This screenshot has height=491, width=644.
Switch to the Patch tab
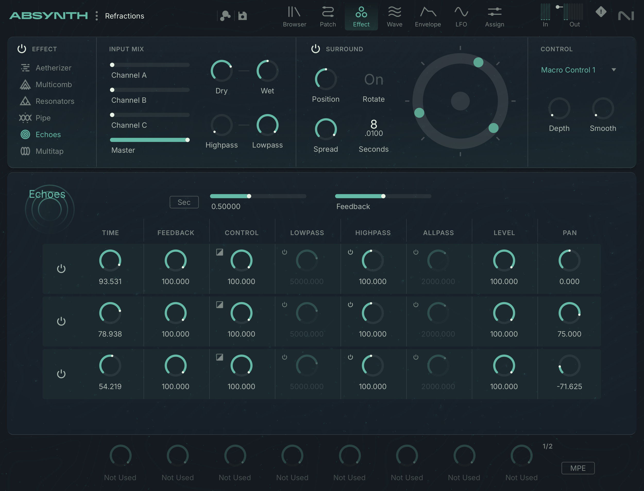(x=328, y=16)
